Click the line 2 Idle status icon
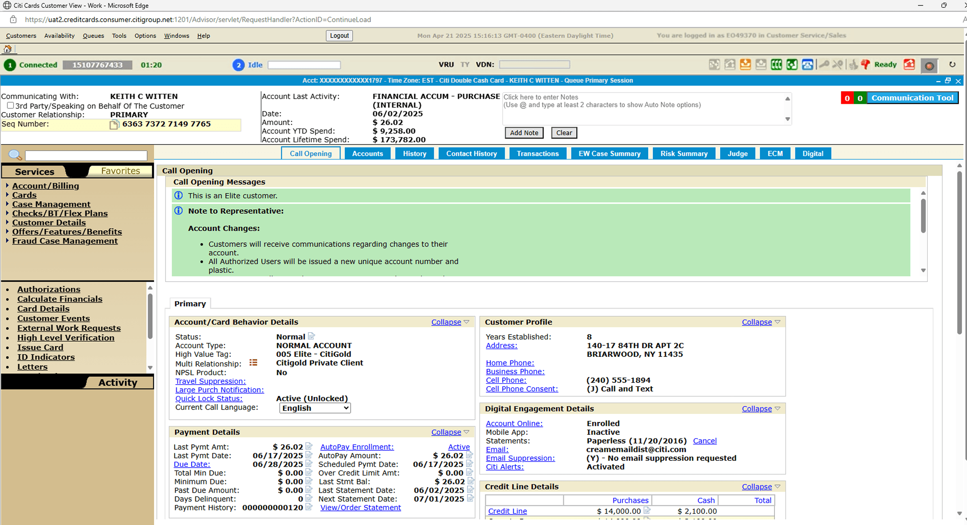Screen dimensions: 967x525 [x=238, y=65]
